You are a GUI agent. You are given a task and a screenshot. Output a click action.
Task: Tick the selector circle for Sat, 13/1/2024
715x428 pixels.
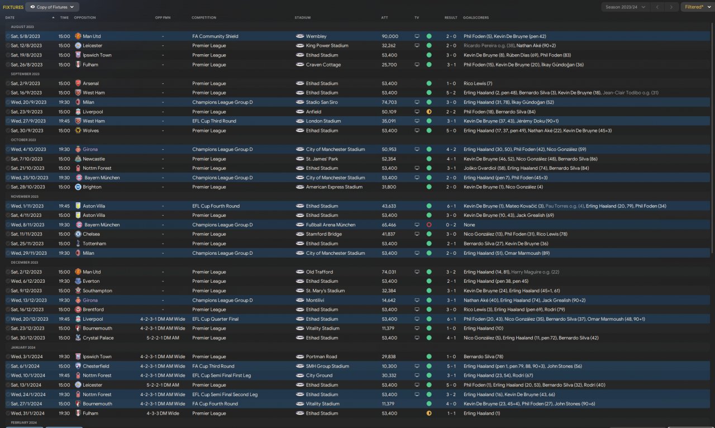[x=8, y=385]
